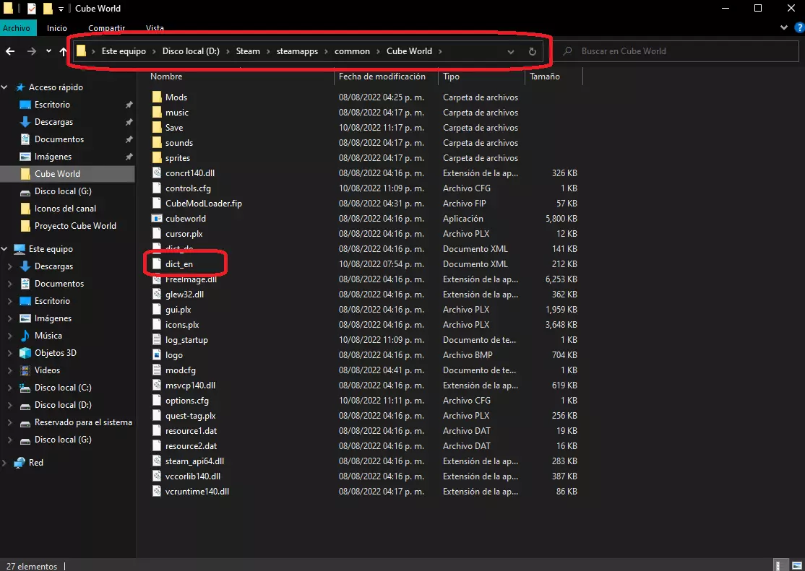Viewport: 805px width, 571px height.
Task: Open the Inicio ribbon tab
Action: 57,28
